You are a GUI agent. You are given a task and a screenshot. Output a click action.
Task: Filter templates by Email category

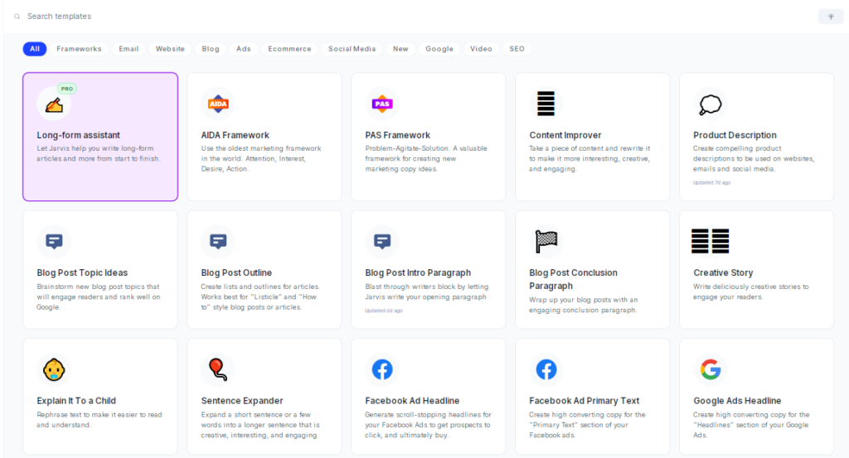(129, 49)
